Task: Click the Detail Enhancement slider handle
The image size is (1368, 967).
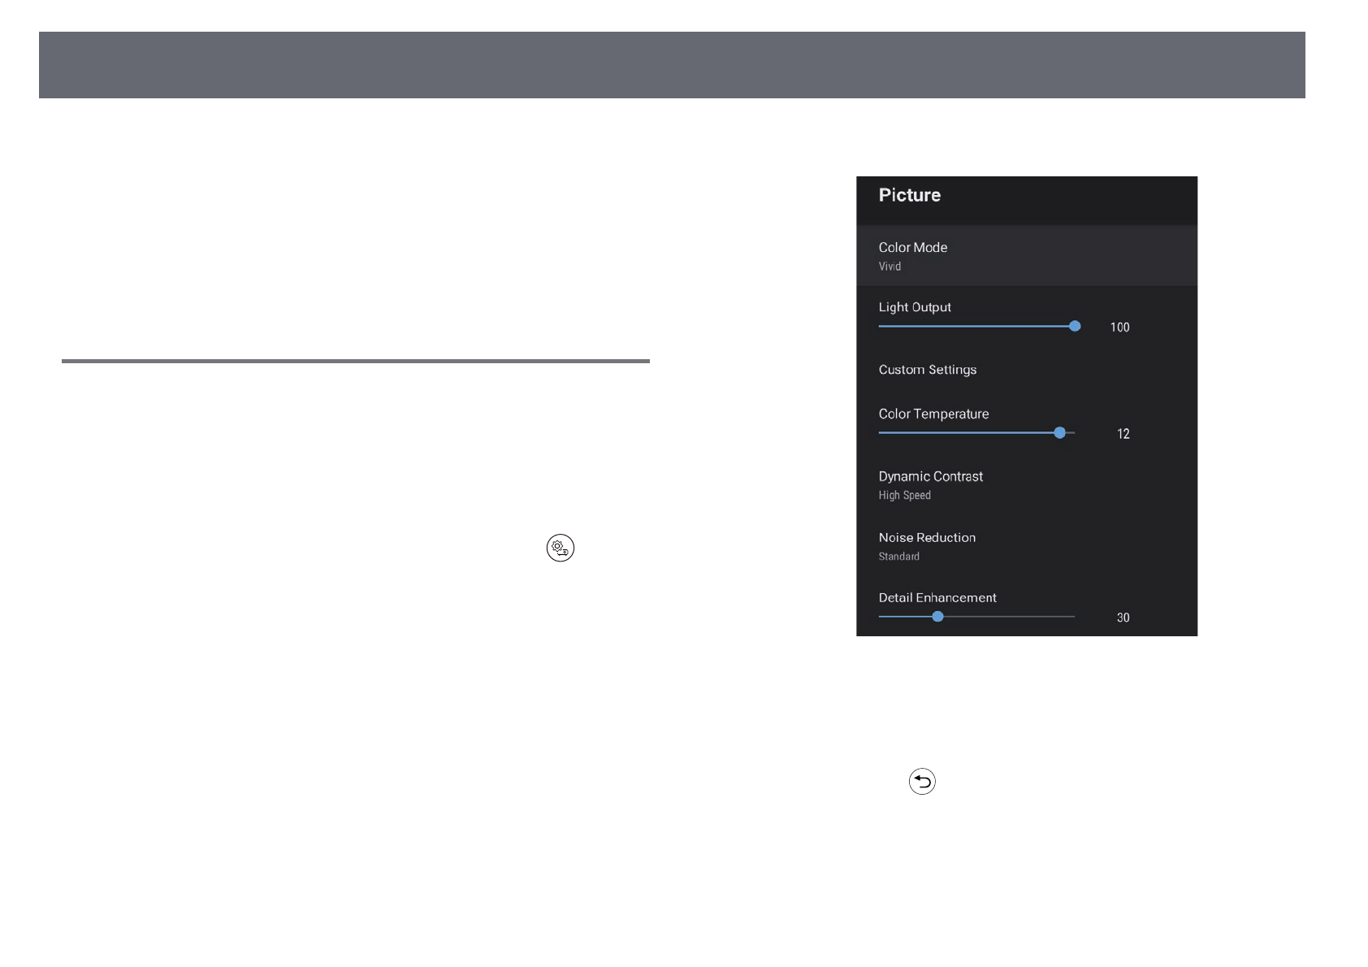Action: point(937,617)
